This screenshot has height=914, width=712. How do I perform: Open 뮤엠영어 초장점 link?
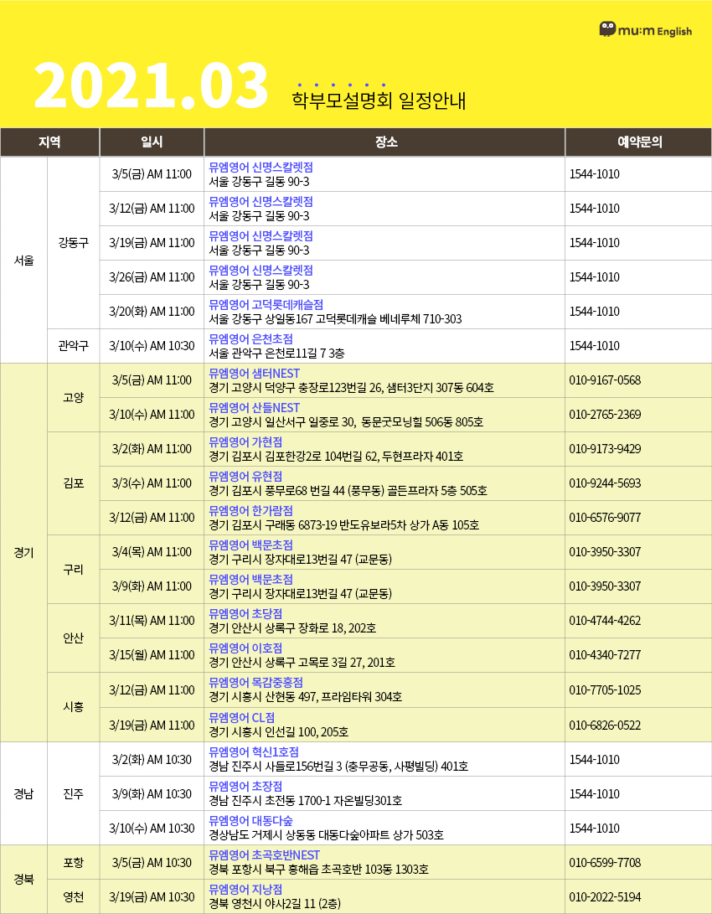point(246,787)
